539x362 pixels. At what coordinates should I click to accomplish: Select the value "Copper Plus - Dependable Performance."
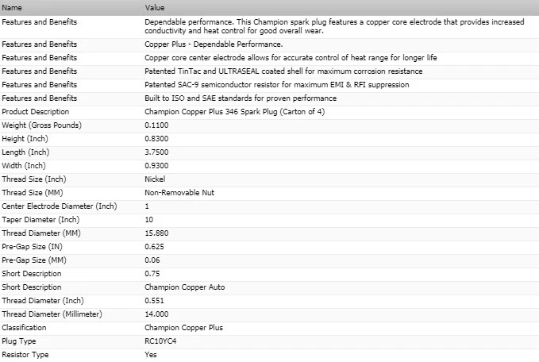214,44
